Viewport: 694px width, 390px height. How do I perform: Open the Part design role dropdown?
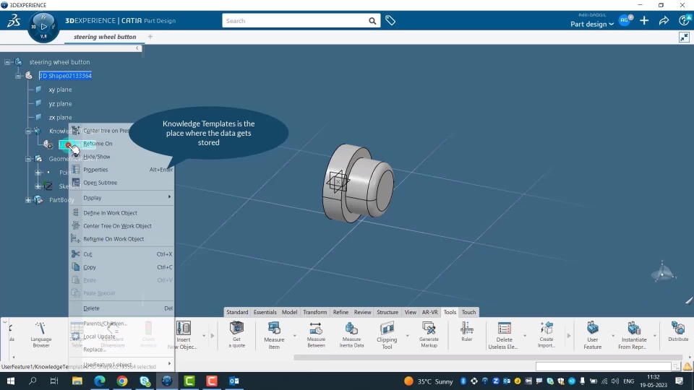pyautogui.click(x=592, y=24)
